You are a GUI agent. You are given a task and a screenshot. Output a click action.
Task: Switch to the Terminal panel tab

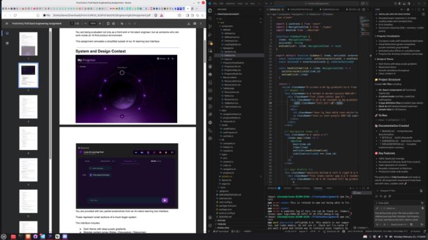click(x=317, y=188)
